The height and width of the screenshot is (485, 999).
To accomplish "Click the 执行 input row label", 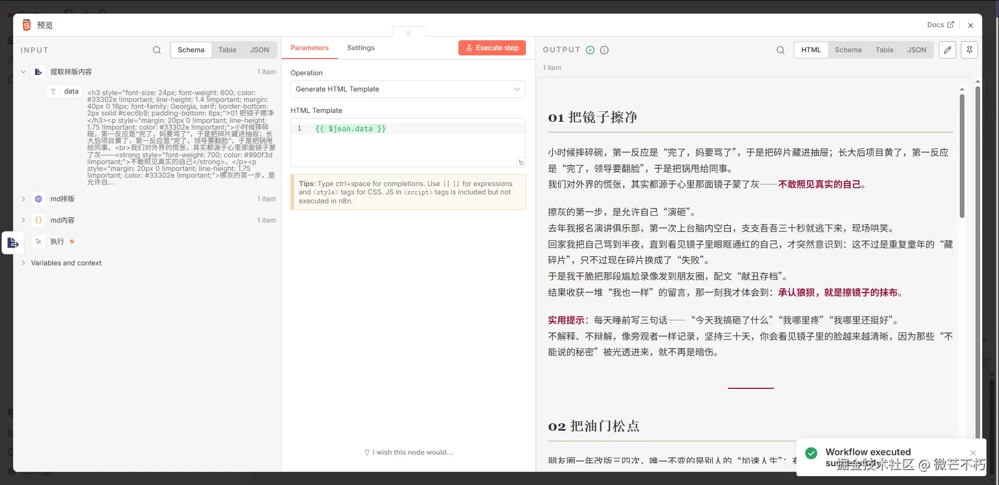I will click(x=57, y=242).
